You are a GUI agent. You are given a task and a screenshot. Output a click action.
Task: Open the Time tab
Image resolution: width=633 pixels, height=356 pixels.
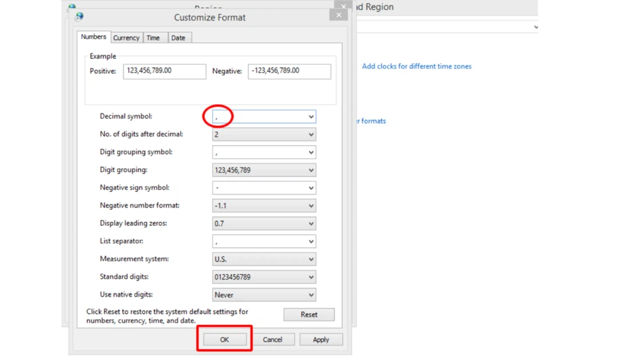(153, 38)
